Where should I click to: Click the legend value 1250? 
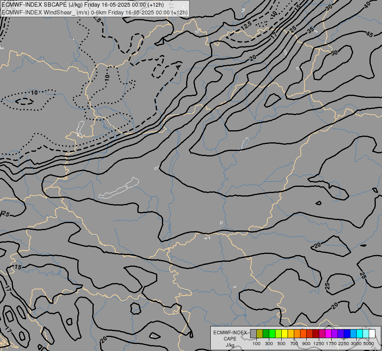[319, 344]
